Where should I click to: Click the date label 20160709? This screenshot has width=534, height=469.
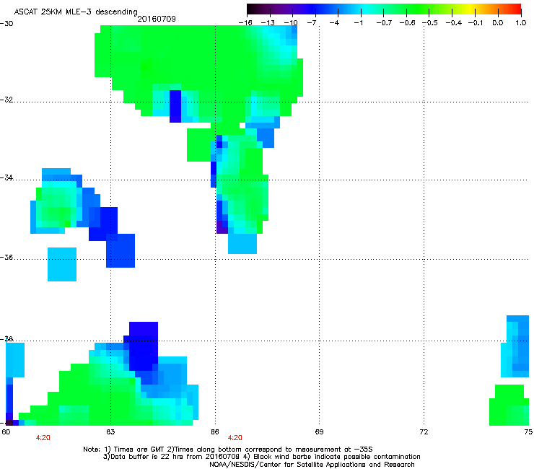[x=157, y=19]
